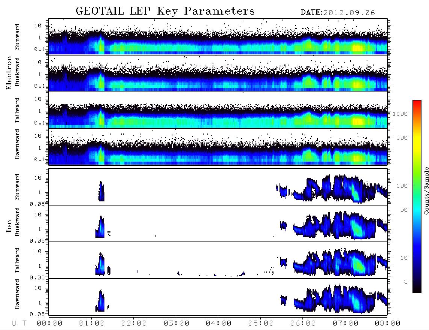The height and width of the screenshot is (330, 429).
Task: Click the 03:00 time tick label
Action: [177, 323]
